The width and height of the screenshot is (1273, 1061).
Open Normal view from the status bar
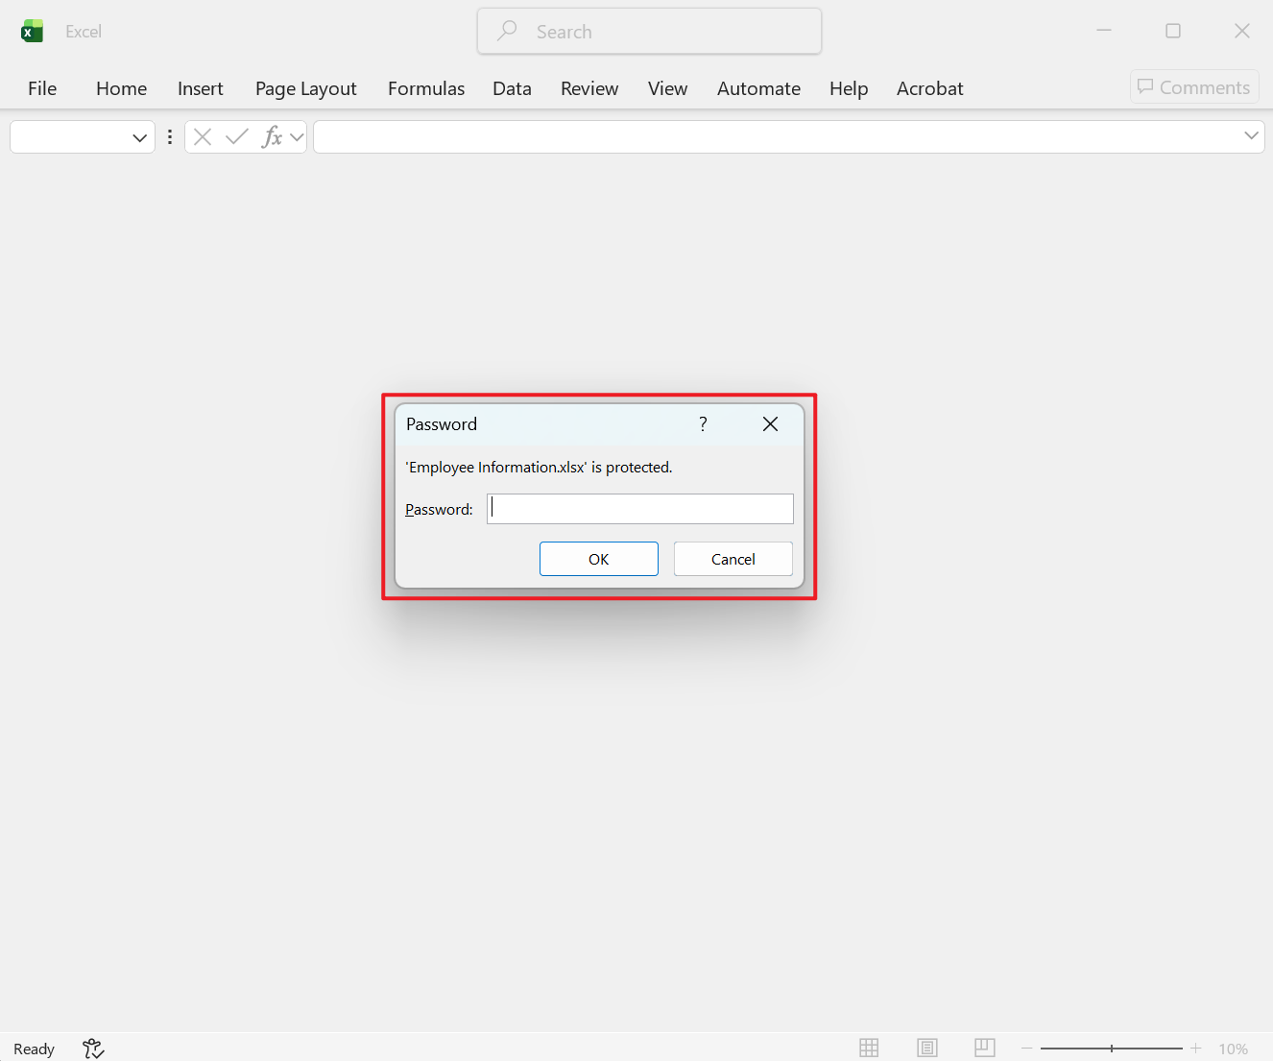coord(869,1048)
